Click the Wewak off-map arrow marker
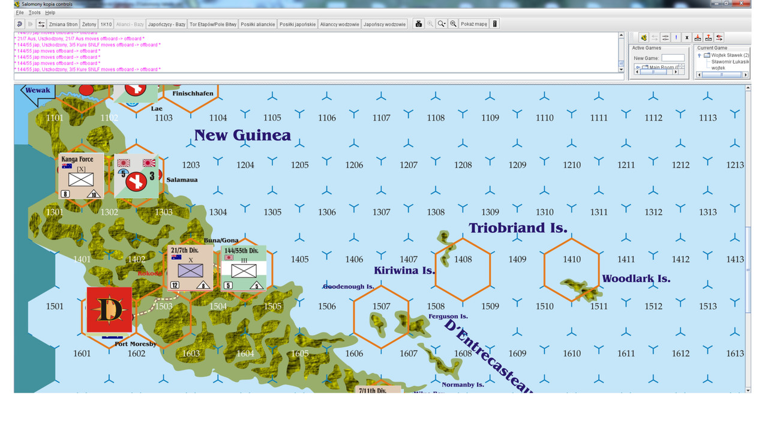This screenshot has height=440, width=768. [x=38, y=94]
